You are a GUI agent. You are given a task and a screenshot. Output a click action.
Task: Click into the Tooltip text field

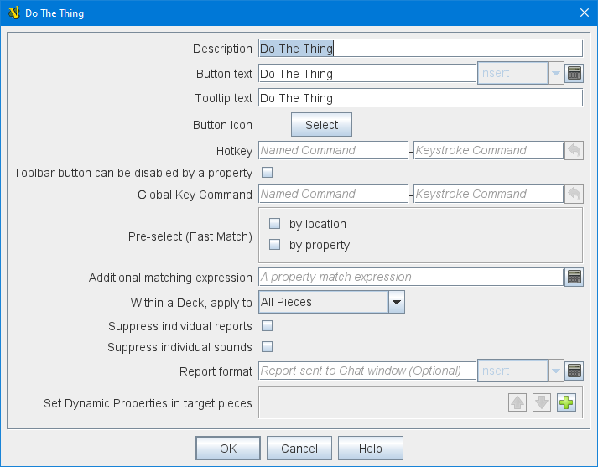tap(419, 98)
